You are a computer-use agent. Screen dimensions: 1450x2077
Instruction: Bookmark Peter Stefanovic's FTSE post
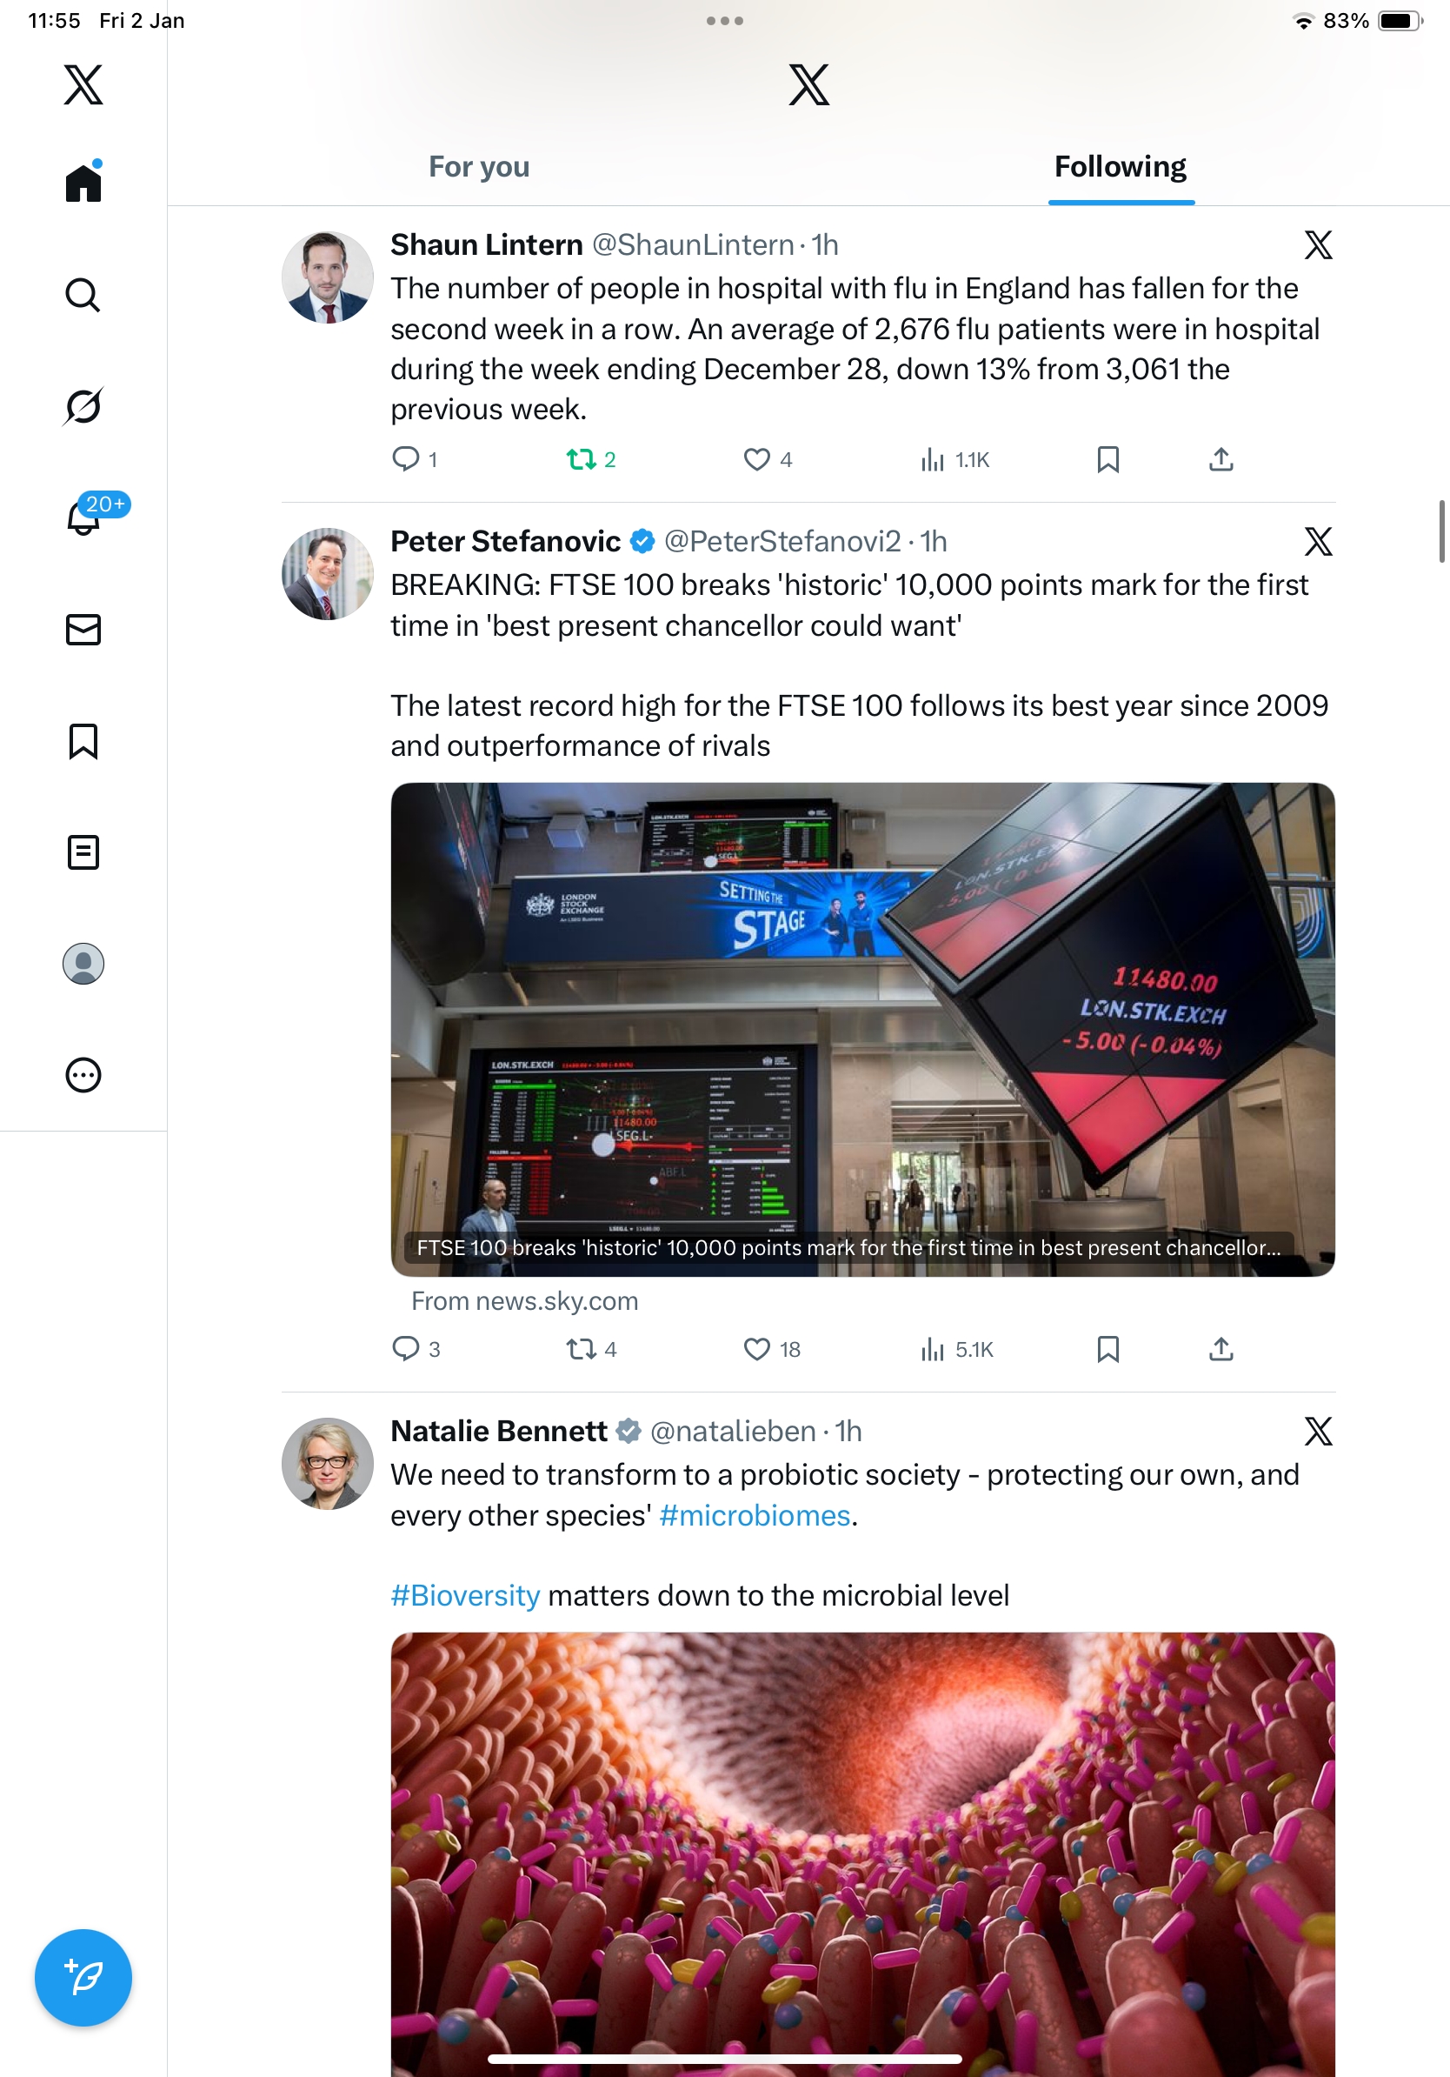[1107, 1349]
